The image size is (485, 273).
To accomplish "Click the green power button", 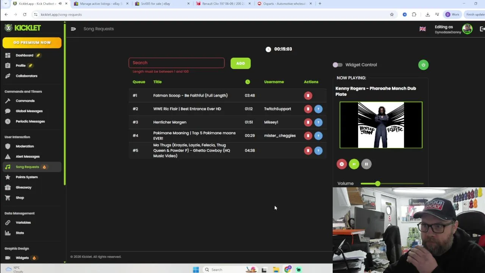I will [x=423, y=65].
